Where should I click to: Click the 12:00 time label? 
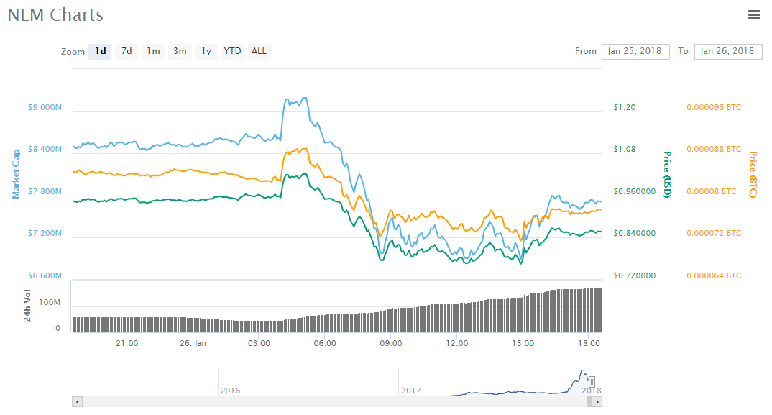tap(457, 344)
